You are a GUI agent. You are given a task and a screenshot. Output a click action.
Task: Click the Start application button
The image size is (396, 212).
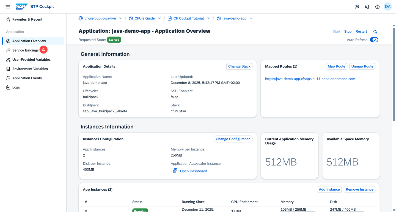coord(336,32)
